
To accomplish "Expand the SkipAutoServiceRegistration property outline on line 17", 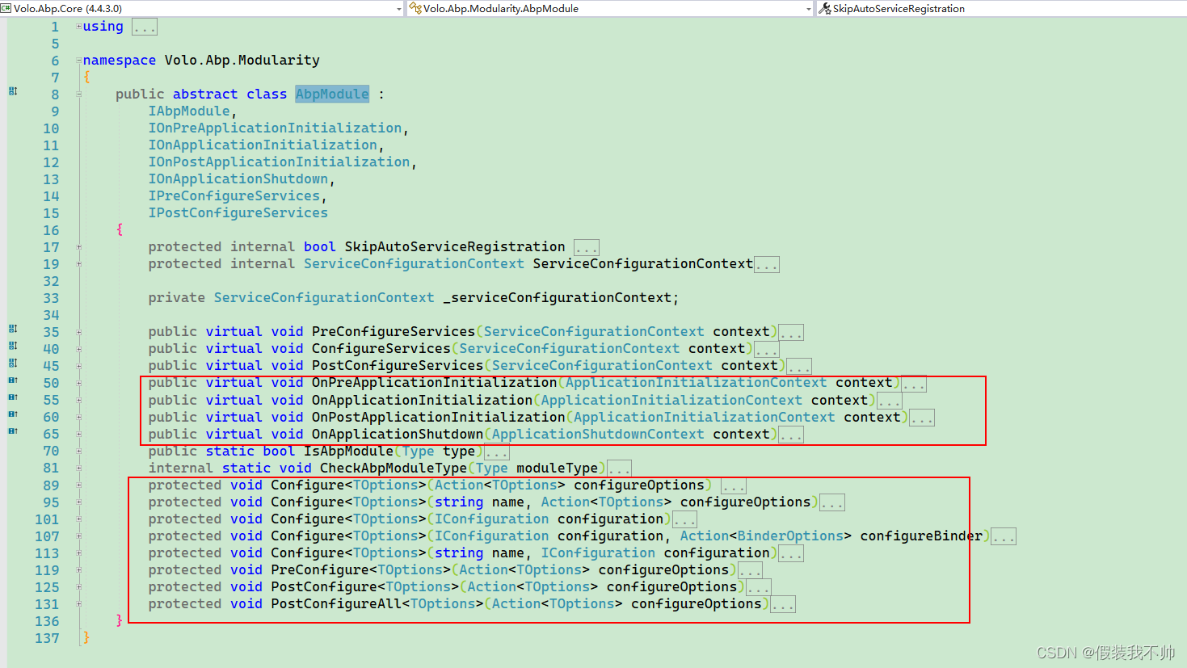I will tap(79, 246).
